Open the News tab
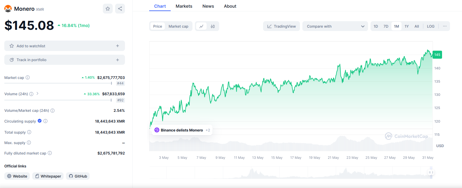 pyautogui.click(x=208, y=6)
